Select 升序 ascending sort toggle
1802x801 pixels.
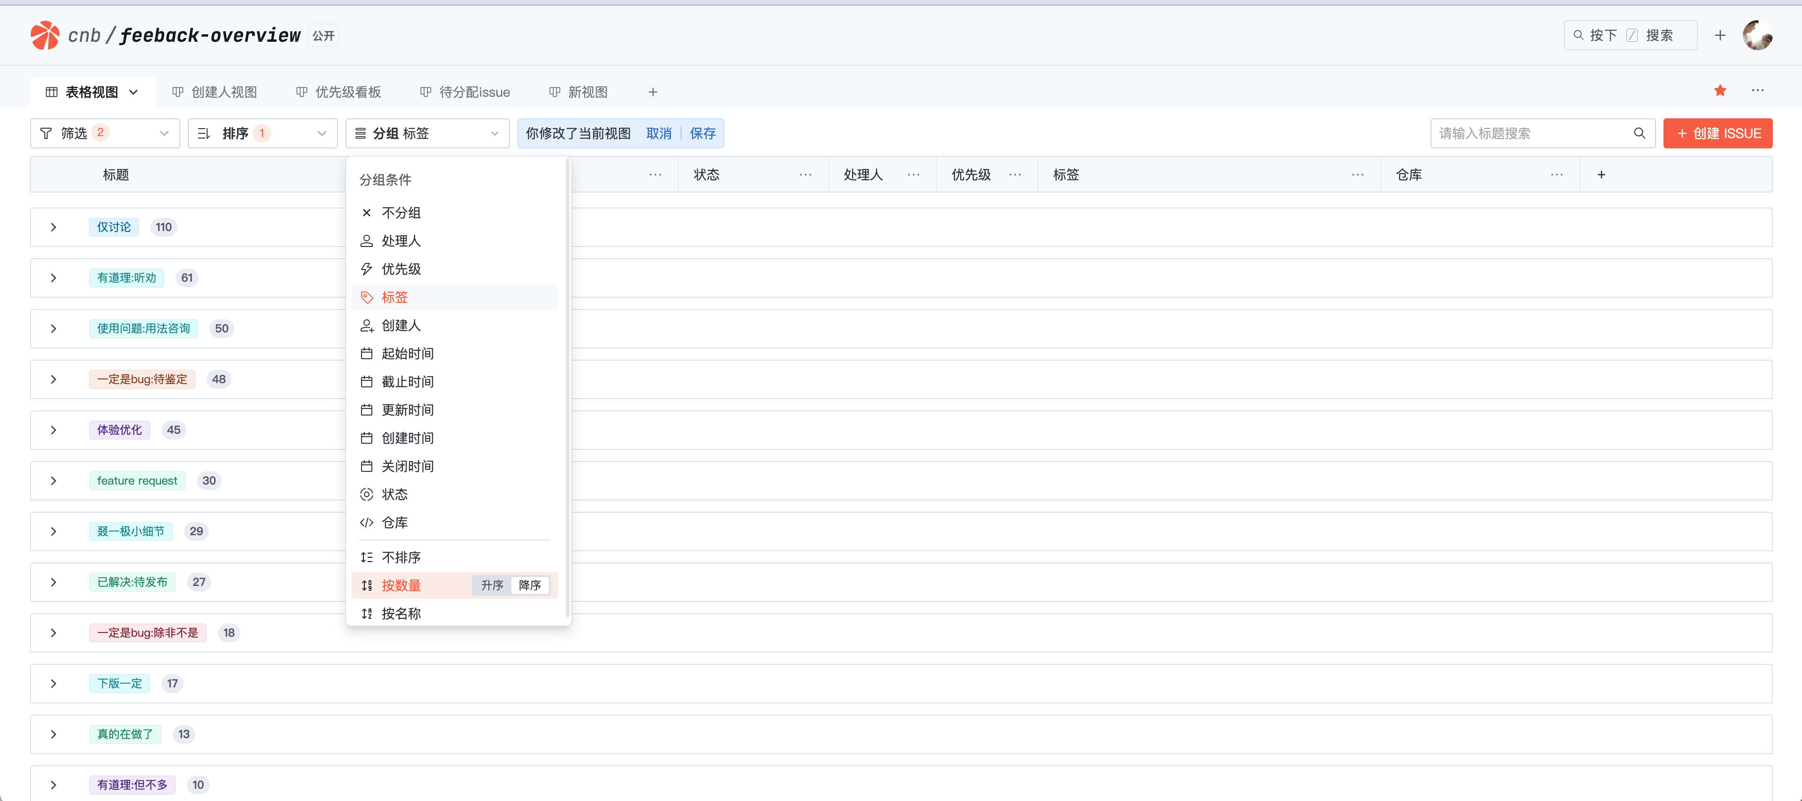click(x=492, y=585)
